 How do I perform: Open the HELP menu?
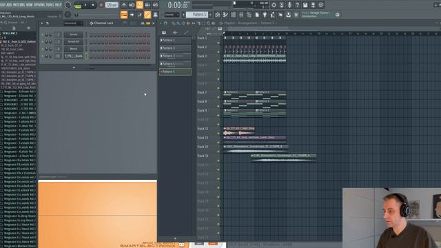tap(58, 5)
